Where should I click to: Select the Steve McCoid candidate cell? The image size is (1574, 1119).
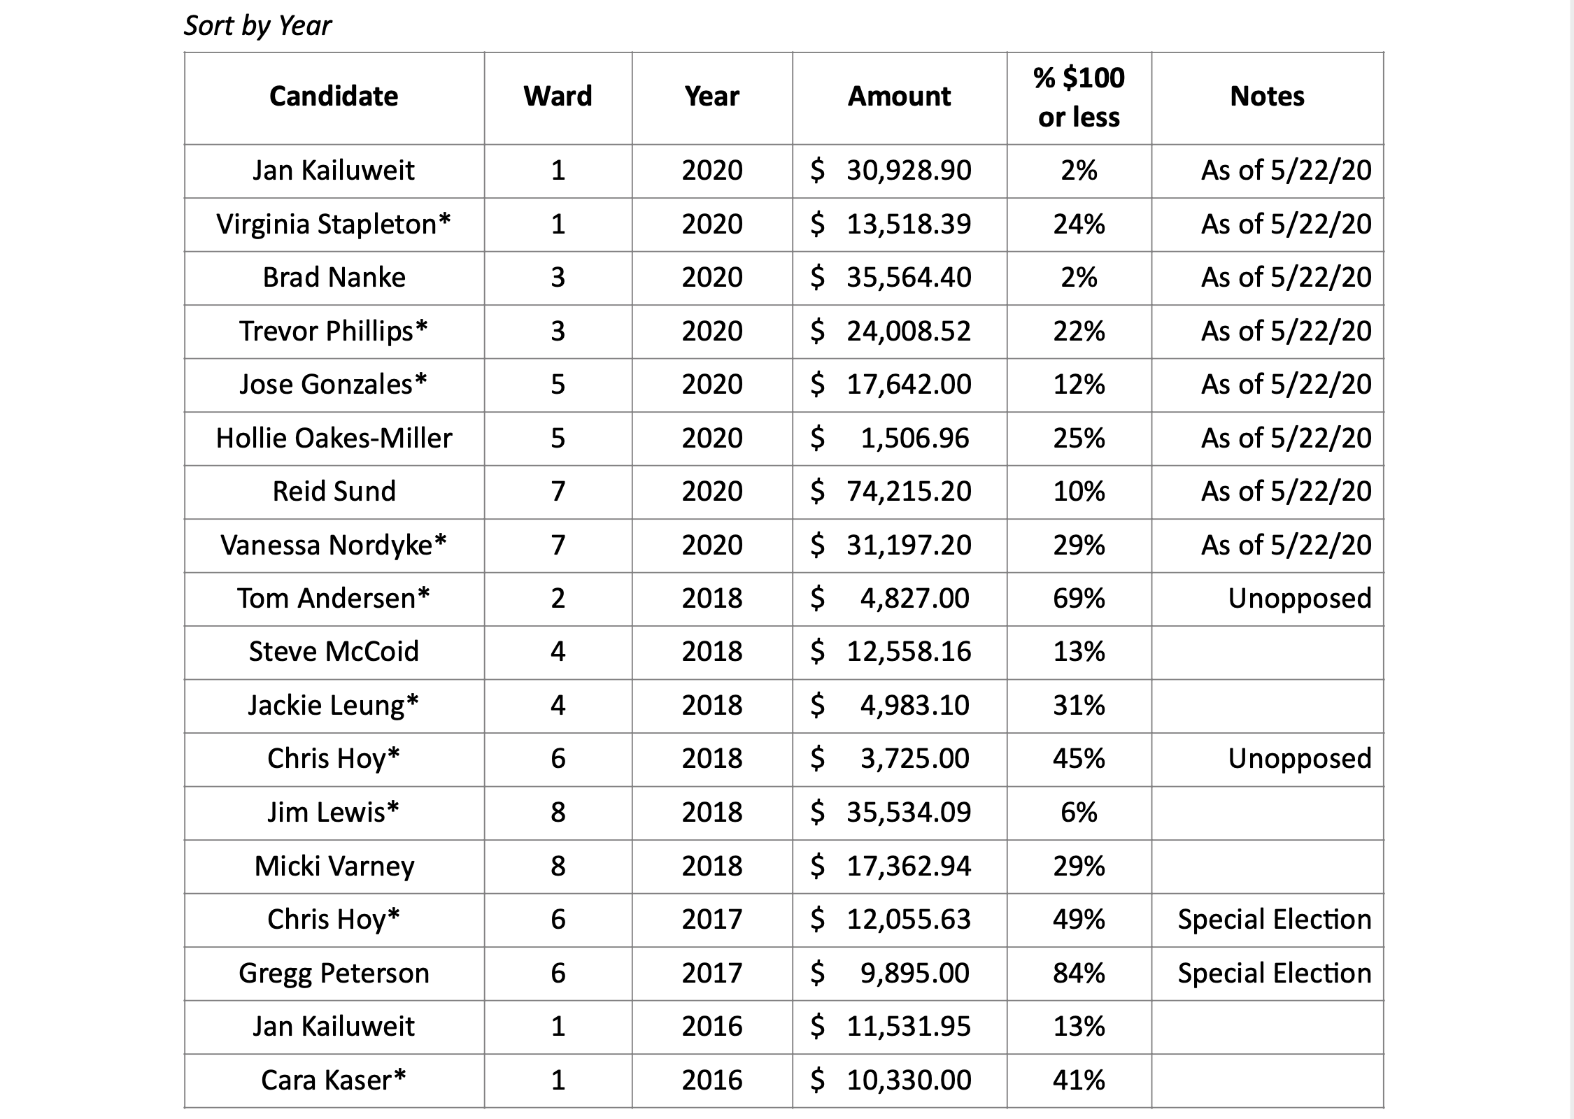pos(334,652)
